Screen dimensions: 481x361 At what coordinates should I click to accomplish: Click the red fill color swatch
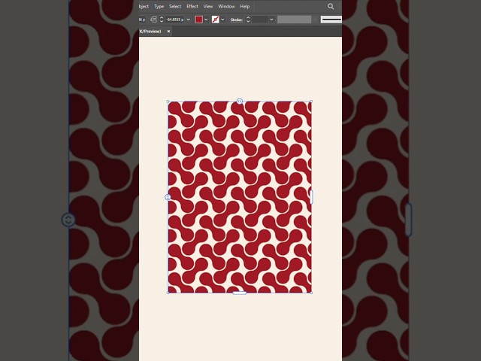pyautogui.click(x=198, y=20)
